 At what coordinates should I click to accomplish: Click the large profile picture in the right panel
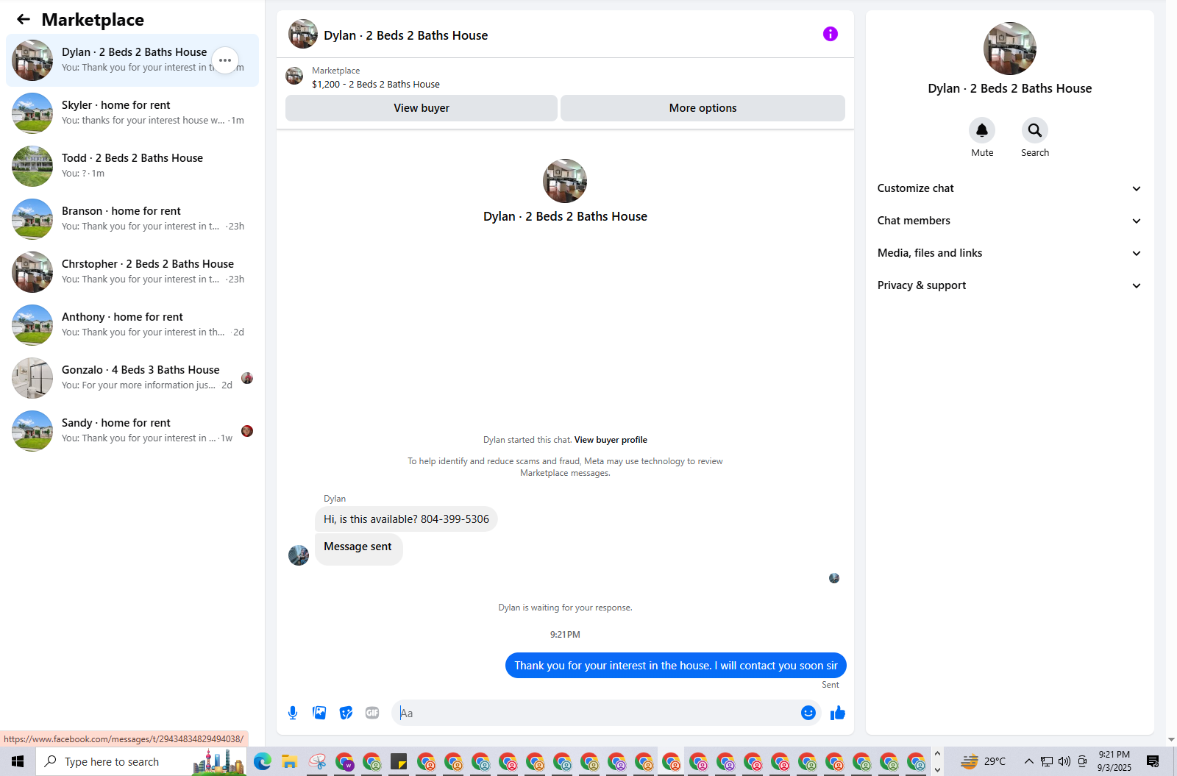[1010, 49]
